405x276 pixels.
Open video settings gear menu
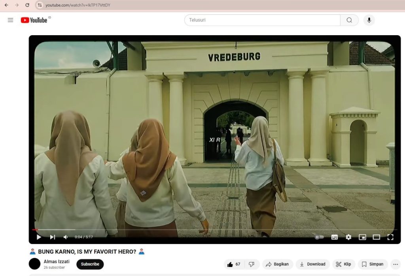[x=348, y=237]
